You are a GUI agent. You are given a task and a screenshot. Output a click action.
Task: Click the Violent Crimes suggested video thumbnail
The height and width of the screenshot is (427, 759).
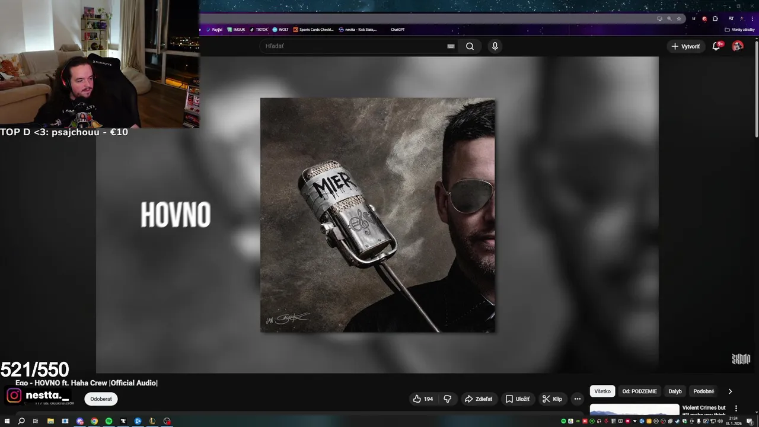click(x=634, y=410)
